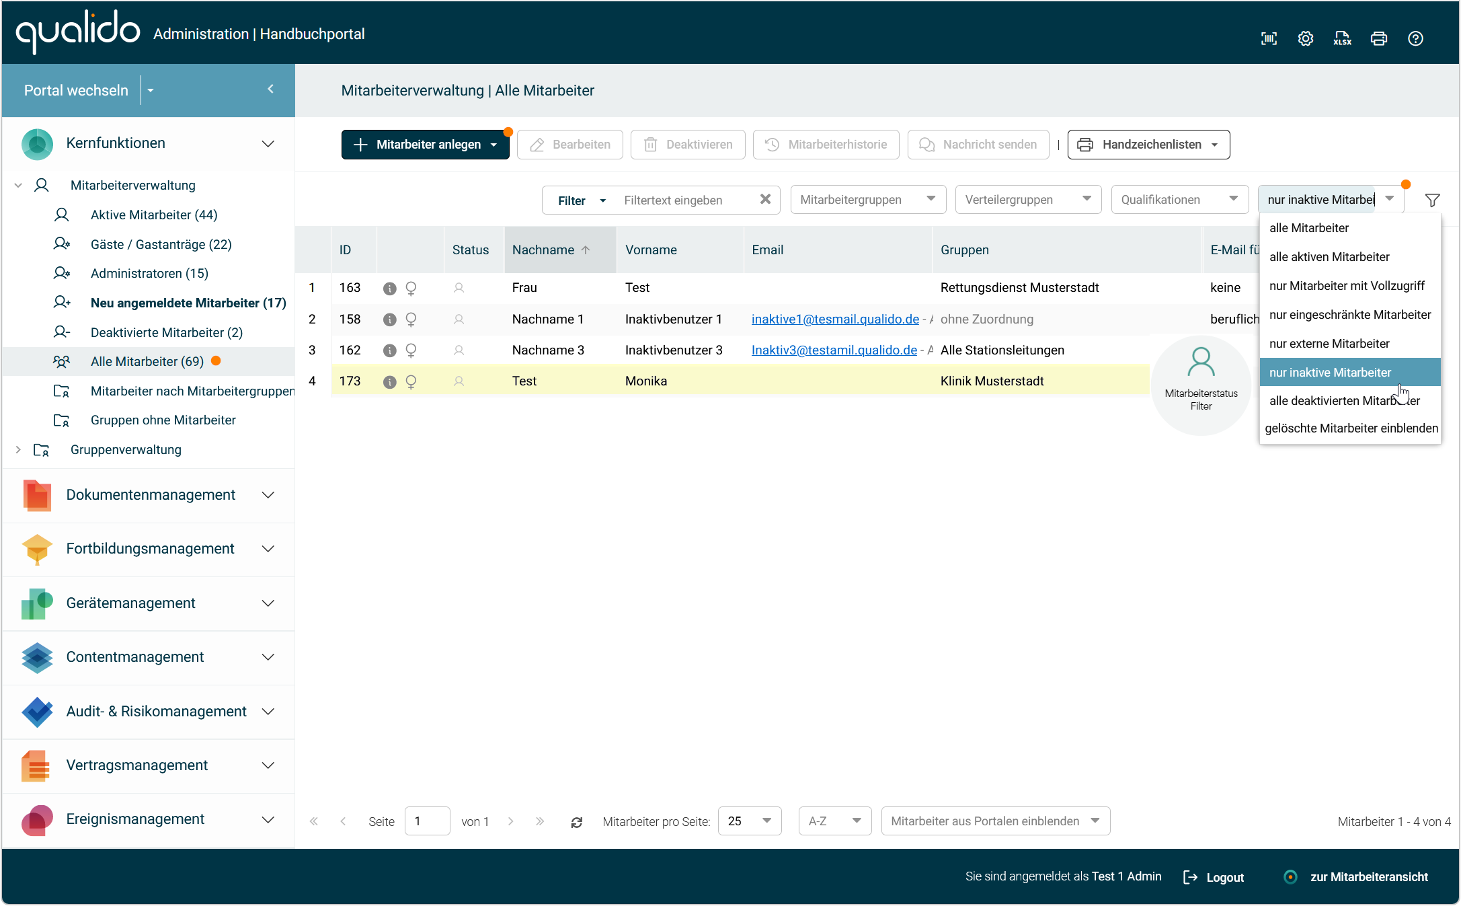Click the barcode scanner icon in header
Viewport: 1461px width, 906px height.
pyautogui.click(x=1269, y=38)
